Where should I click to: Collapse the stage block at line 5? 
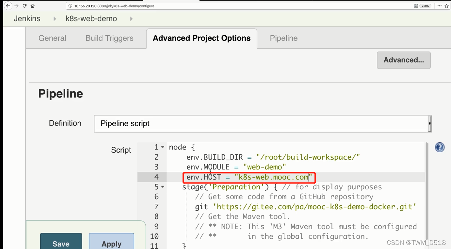tap(162, 187)
